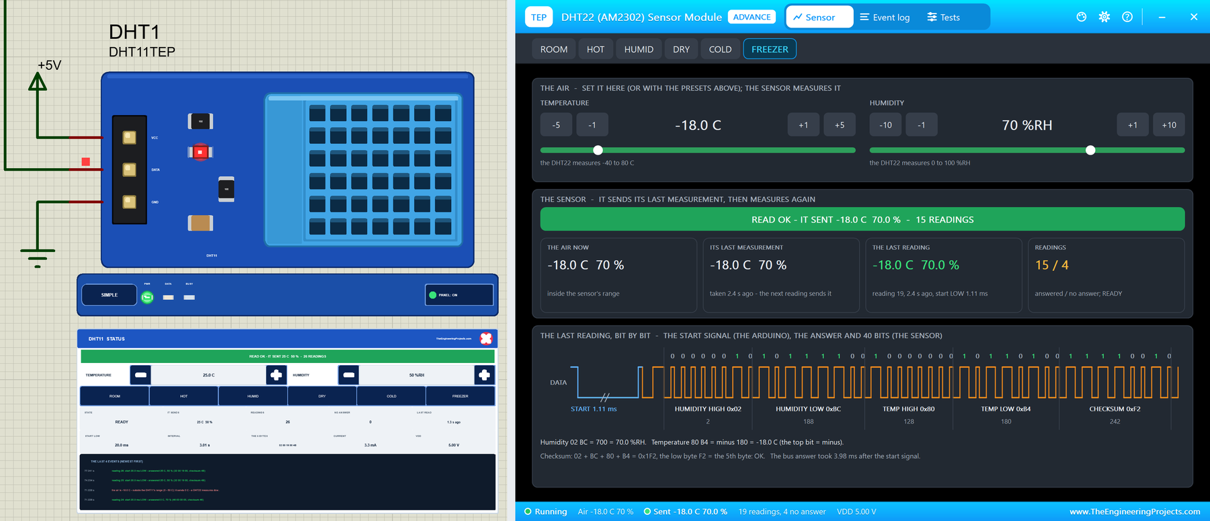Decrease humidity by 10 with the -10 button
1210x521 pixels.
(885, 125)
